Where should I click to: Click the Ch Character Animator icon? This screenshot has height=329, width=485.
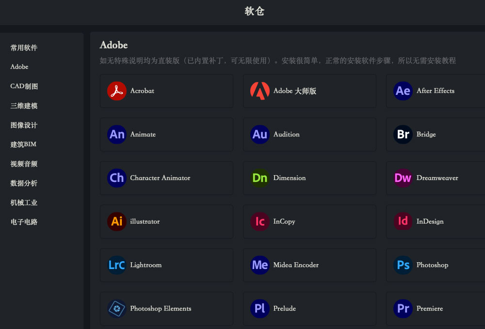[x=116, y=178]
